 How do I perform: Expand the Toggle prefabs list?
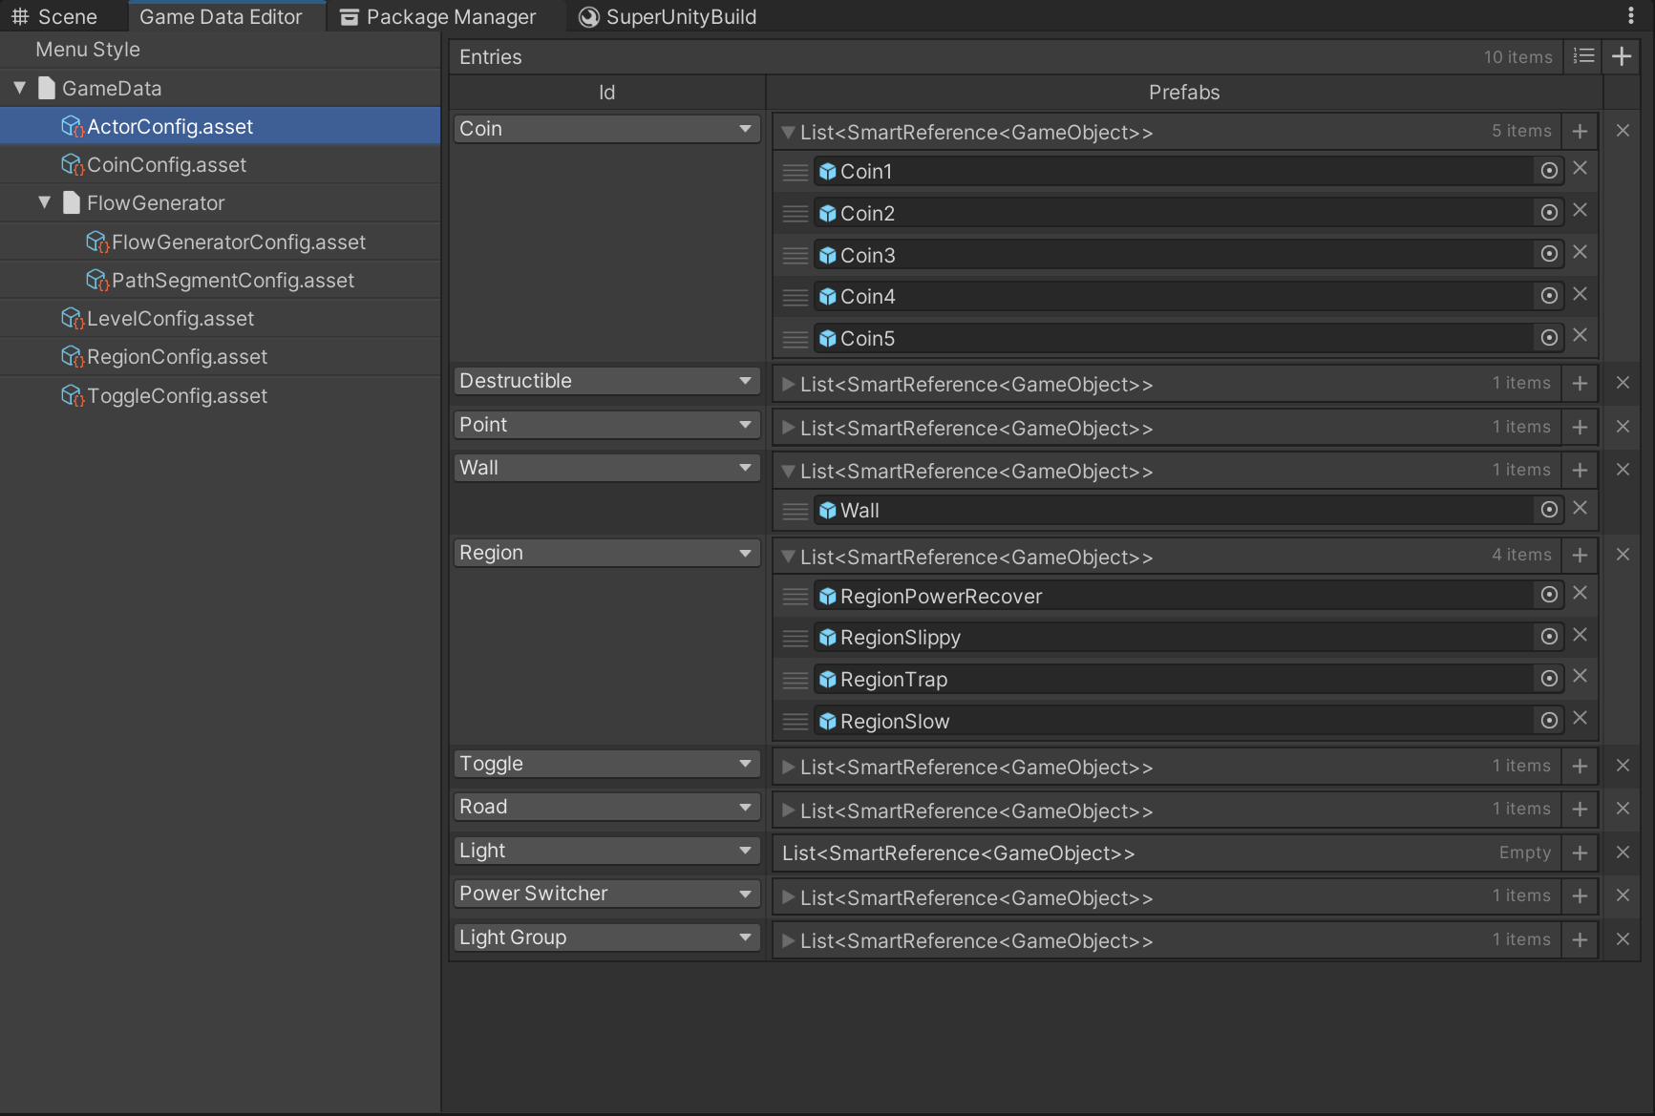coord(788,768)
